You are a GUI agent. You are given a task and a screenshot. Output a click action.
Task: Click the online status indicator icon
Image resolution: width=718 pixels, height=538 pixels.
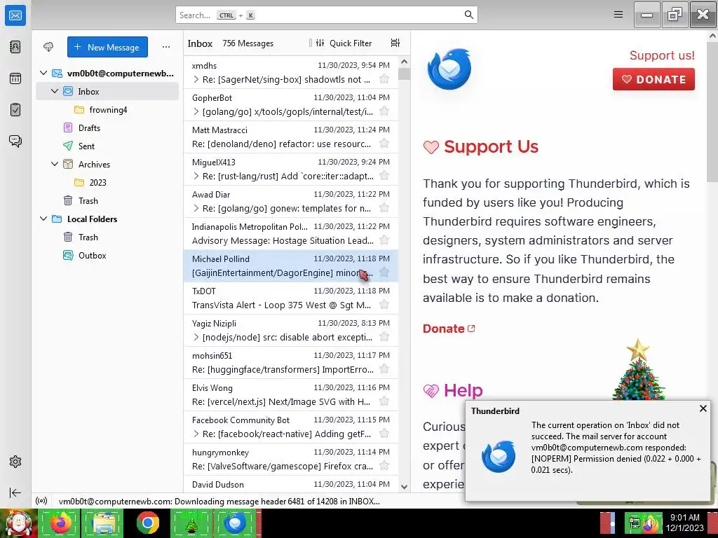pyautogui.click(x=41, y=501)
